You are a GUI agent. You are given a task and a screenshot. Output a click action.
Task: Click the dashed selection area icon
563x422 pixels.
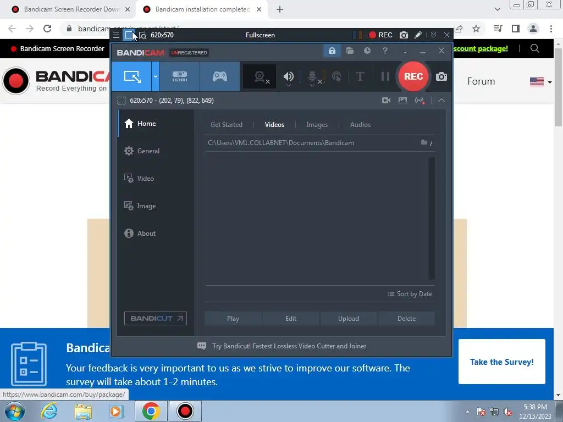point(122,101)
